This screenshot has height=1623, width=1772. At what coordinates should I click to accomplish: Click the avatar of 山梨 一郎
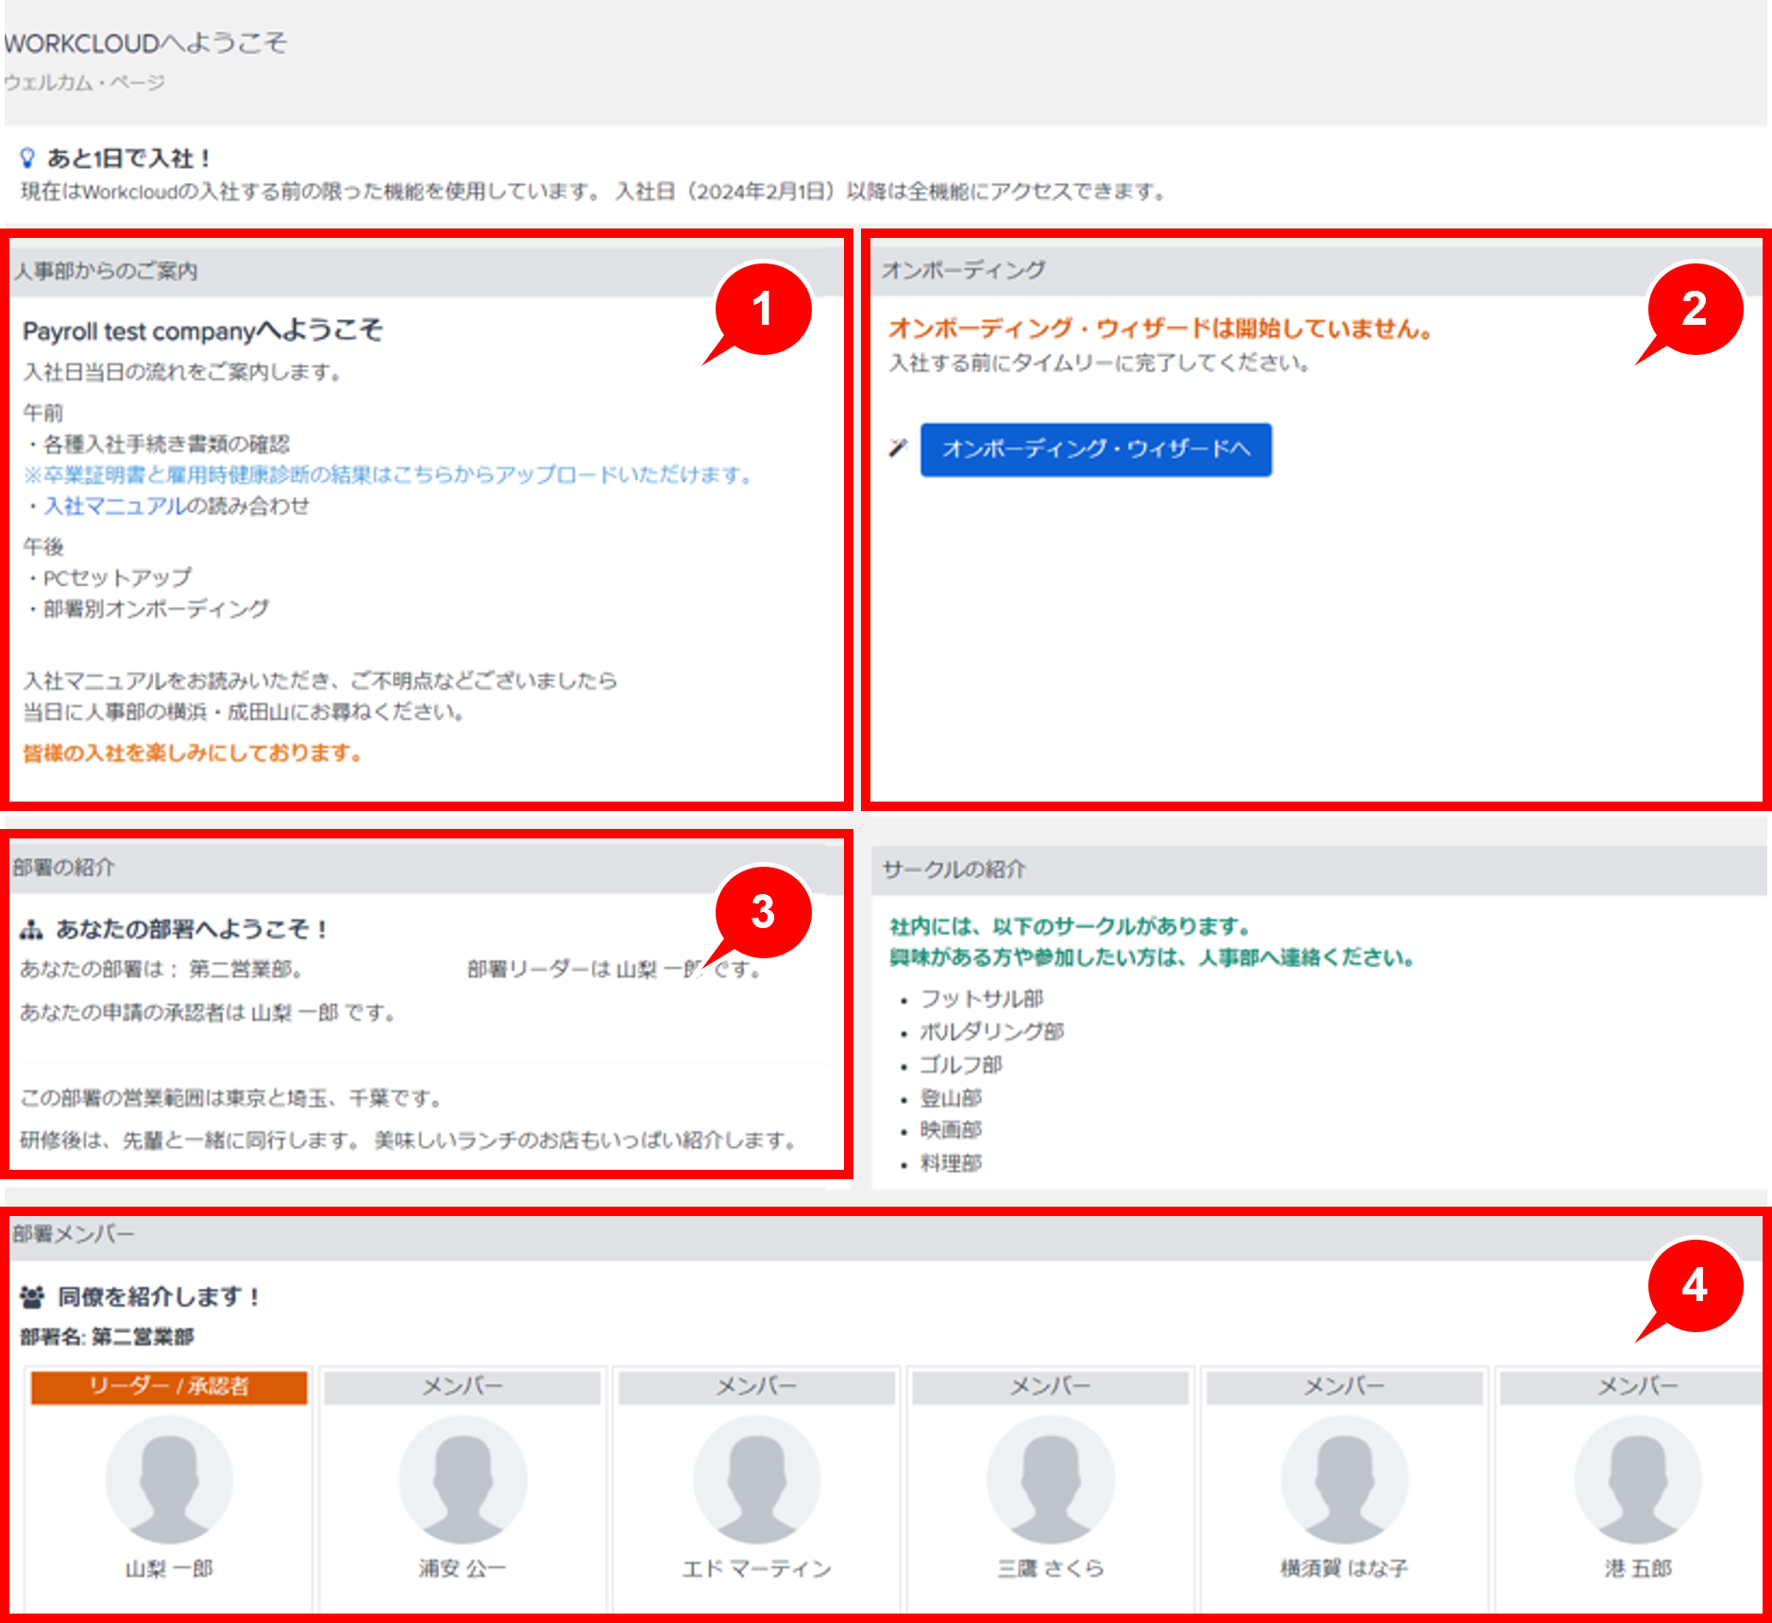tap(169, 1479)
